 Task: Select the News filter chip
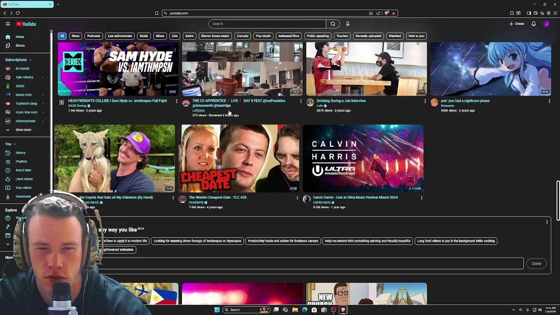pos(76,36)
